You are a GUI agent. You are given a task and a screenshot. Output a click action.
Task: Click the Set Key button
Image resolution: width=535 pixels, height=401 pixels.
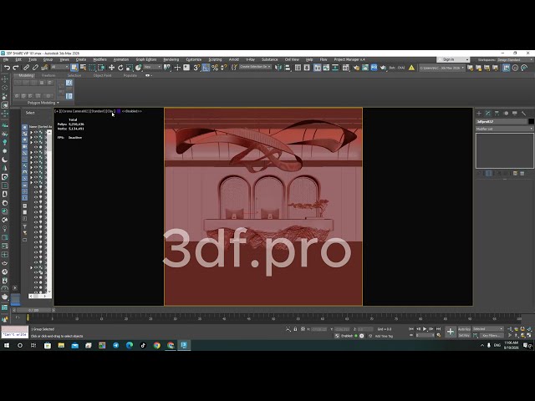(464, 336)
